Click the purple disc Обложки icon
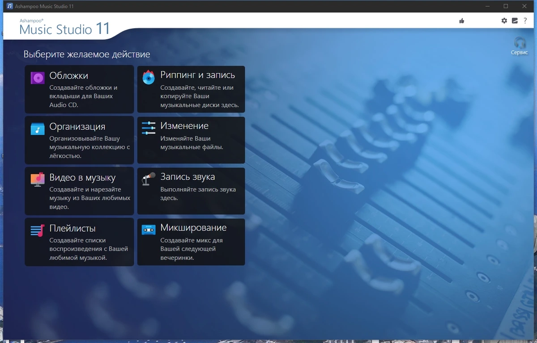This screenshot has height=343, width=537. 38,78
